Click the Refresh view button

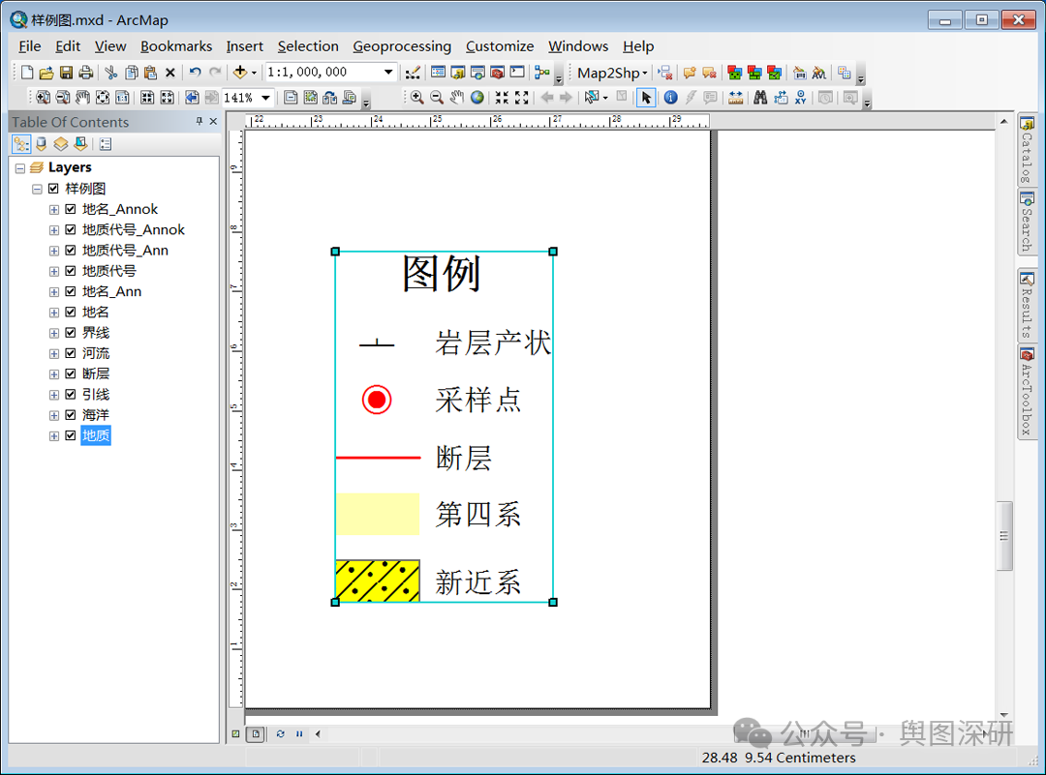(280, 733)
